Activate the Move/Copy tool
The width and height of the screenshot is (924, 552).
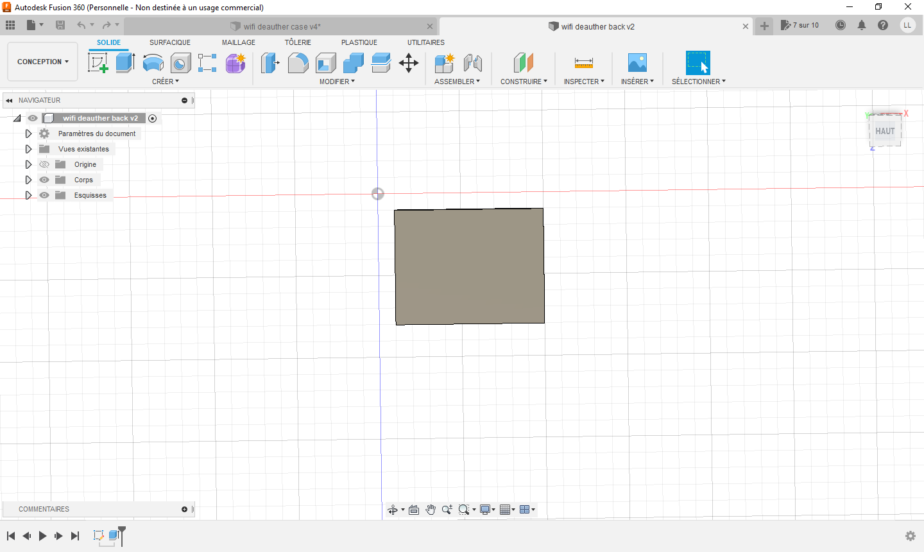(x=409, y=63)
